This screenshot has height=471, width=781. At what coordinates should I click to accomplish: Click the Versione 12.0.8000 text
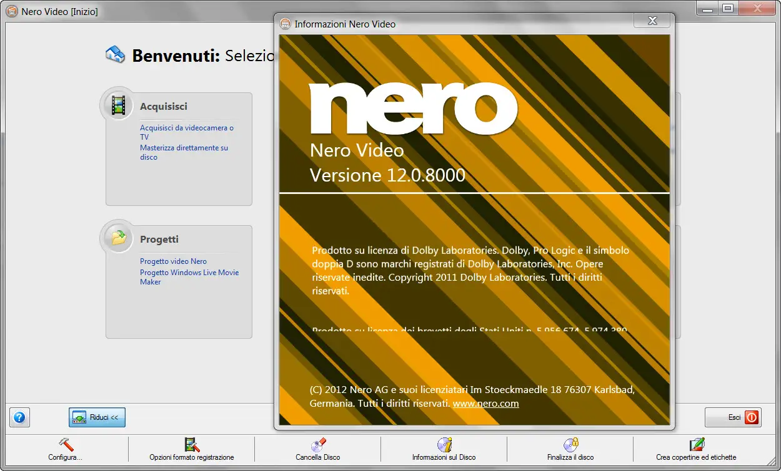(x=387, y=175)
